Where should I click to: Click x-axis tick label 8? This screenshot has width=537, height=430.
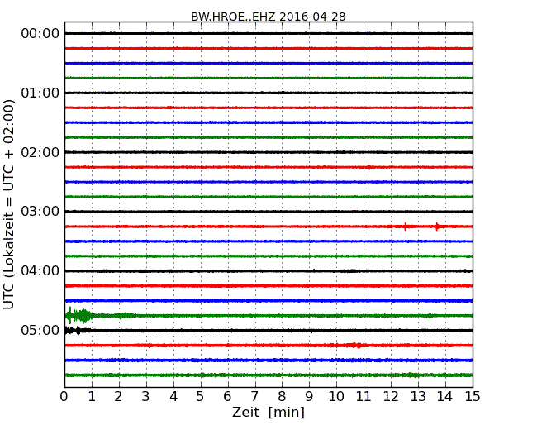click(282, 397)
